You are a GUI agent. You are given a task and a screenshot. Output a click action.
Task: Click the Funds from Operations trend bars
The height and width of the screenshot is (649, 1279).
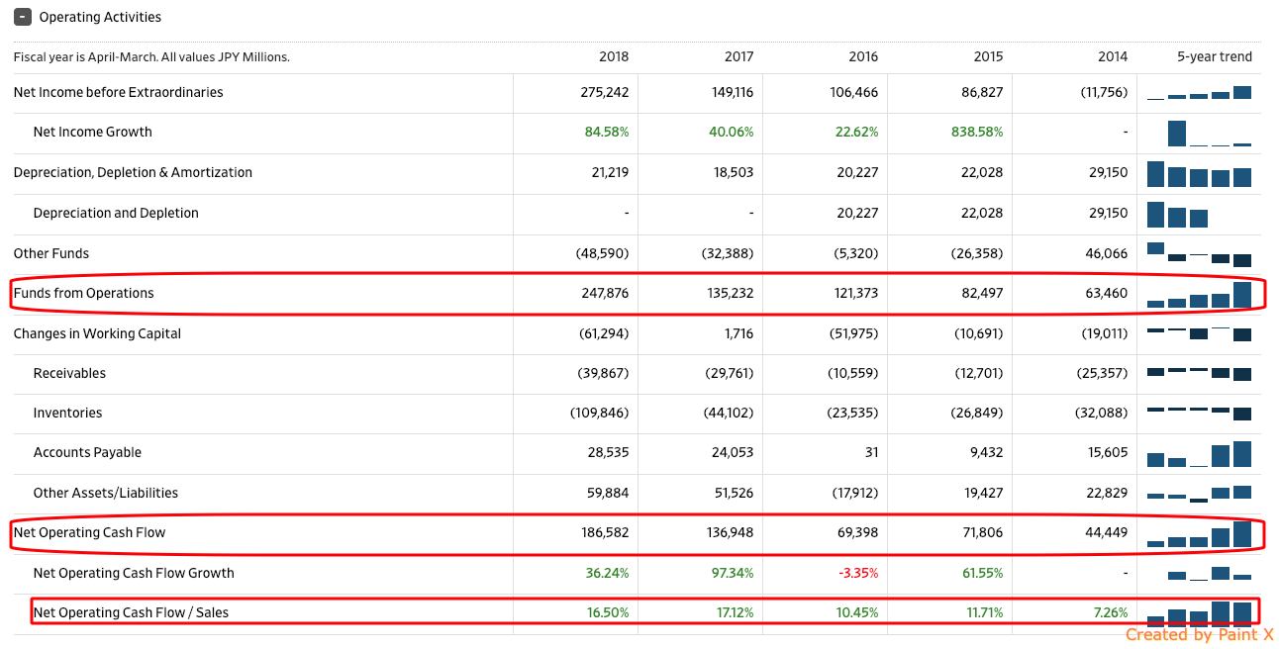click(x=1199, y=295)
